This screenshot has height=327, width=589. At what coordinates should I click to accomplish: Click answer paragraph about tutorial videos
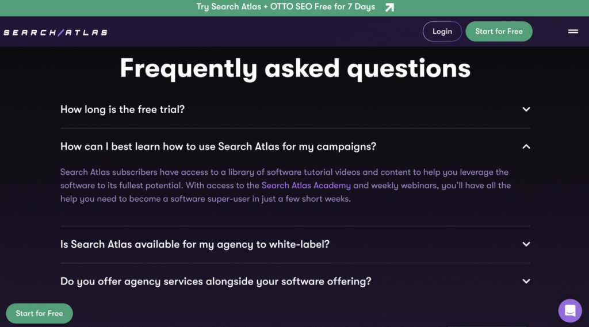pyautogui.click(x=285, y=186)
